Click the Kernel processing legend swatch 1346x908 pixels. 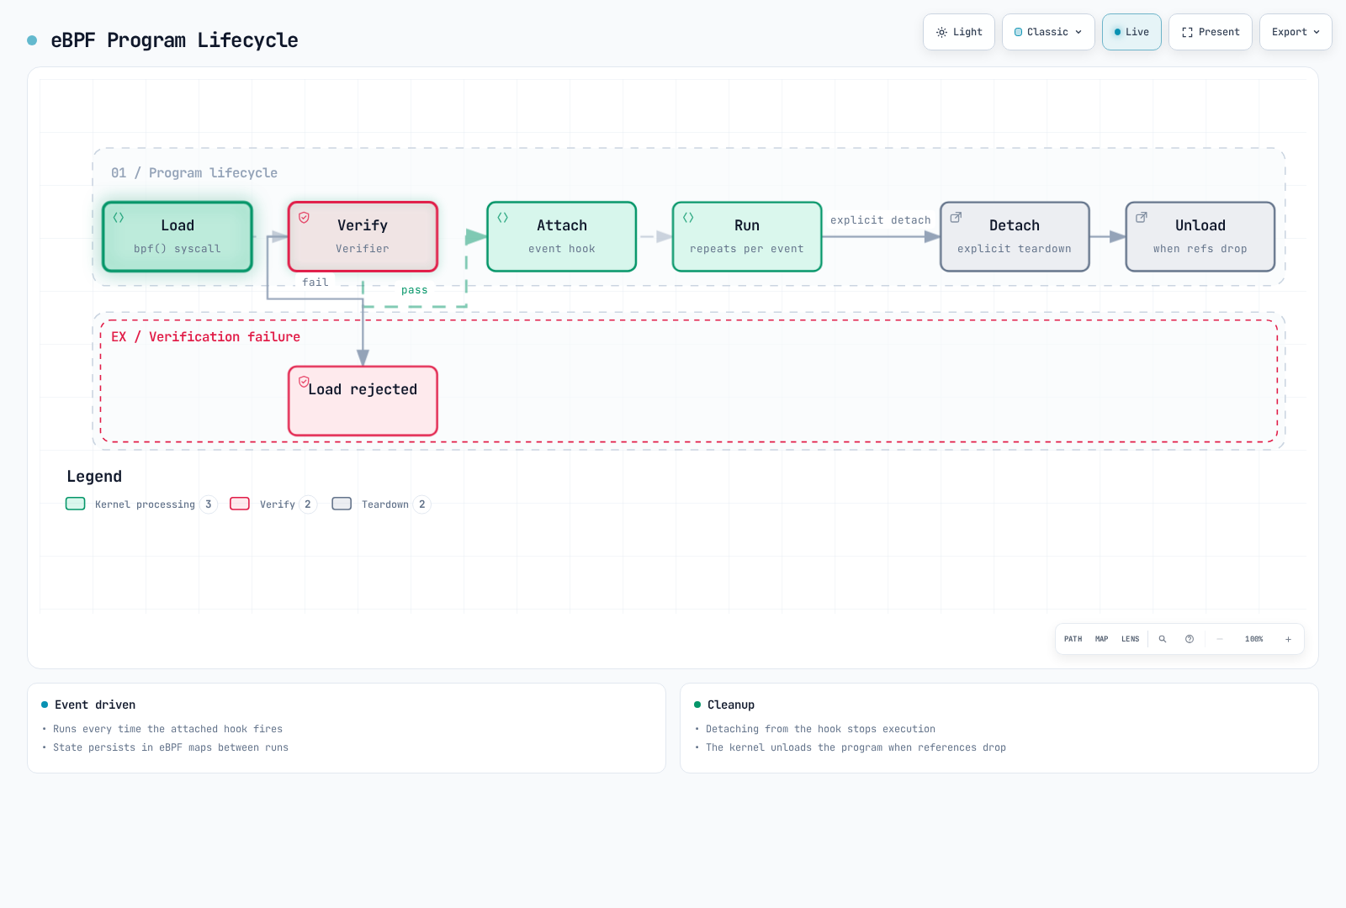76,504
